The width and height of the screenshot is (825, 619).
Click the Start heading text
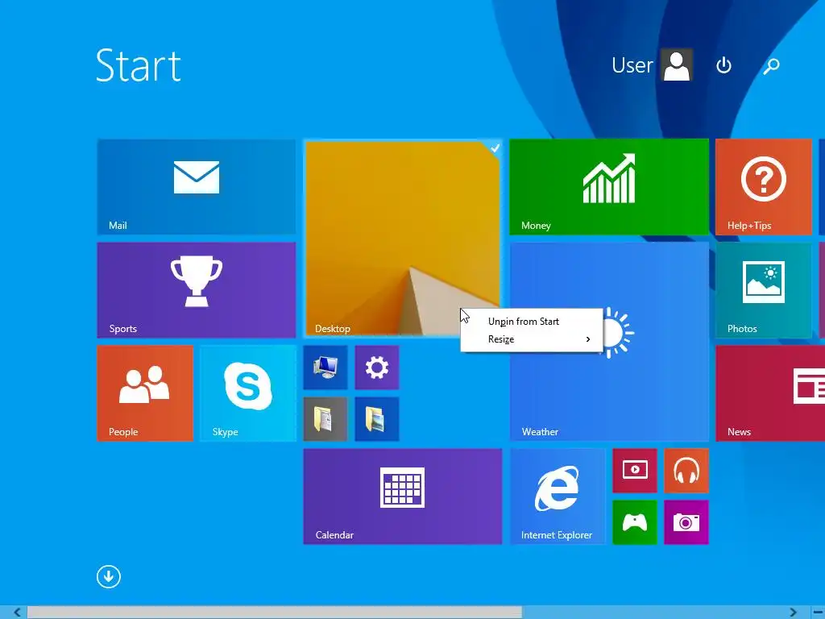coord(139,66)
